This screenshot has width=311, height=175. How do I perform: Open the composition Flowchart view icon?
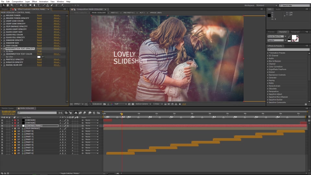click(x=176, y=104)
